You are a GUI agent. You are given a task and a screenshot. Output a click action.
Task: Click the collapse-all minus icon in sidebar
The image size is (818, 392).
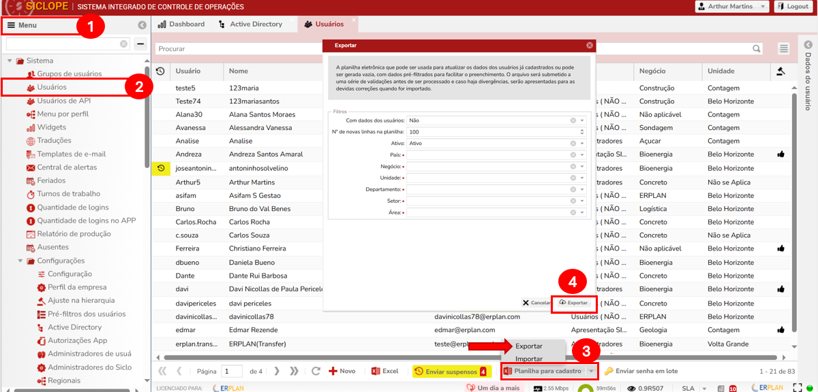pyautogui.click(x=140, y=44)
